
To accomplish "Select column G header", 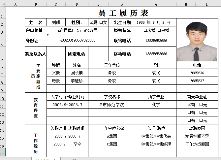I will point(156,4).
